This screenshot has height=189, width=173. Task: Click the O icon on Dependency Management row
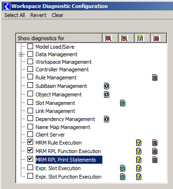106,119
